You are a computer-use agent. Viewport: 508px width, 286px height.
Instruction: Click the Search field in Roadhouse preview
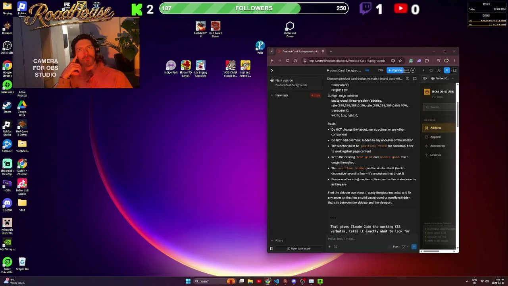pos(439,107)
